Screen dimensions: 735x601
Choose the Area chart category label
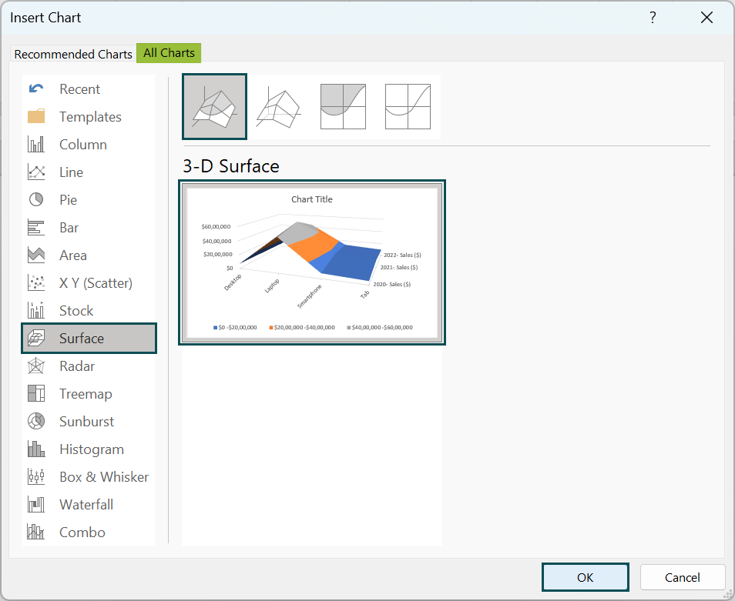click(x=73, y=255)
